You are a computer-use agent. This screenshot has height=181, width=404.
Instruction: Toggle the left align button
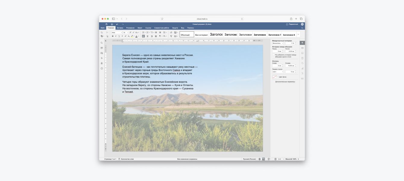point(144,36)
